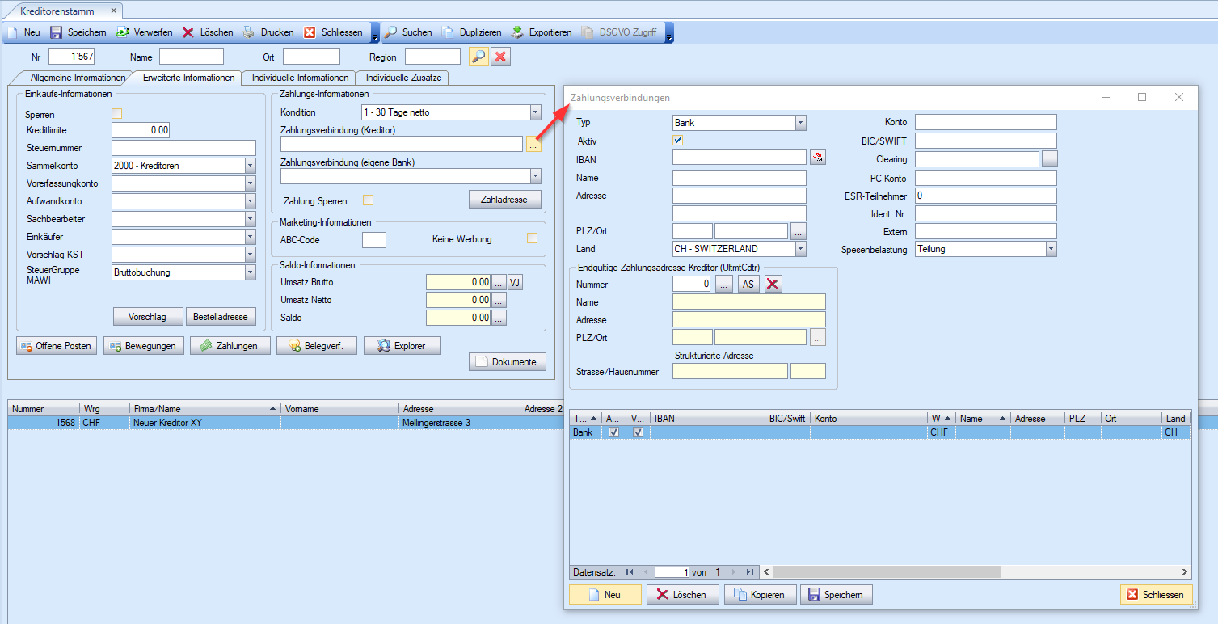
Task: Click the Zahladresse button
Action: pos(504,200)
